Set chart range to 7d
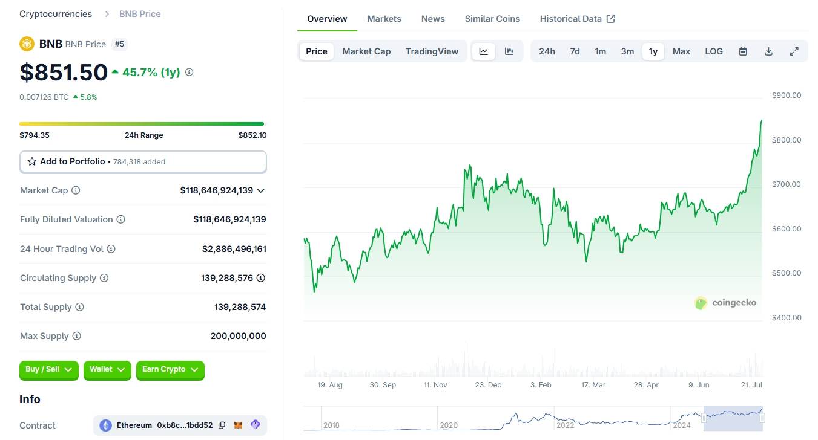This screenshot has height=440, width=818. coord(575,51)
